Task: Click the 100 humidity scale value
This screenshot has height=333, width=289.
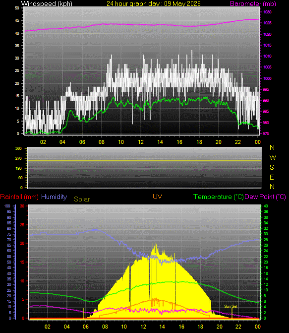Action: 7,206
